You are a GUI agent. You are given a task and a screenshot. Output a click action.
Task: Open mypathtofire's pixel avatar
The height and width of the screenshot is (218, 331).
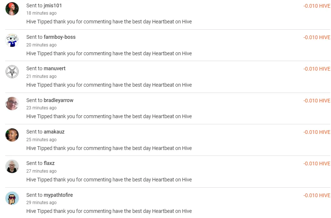(12, 198)
